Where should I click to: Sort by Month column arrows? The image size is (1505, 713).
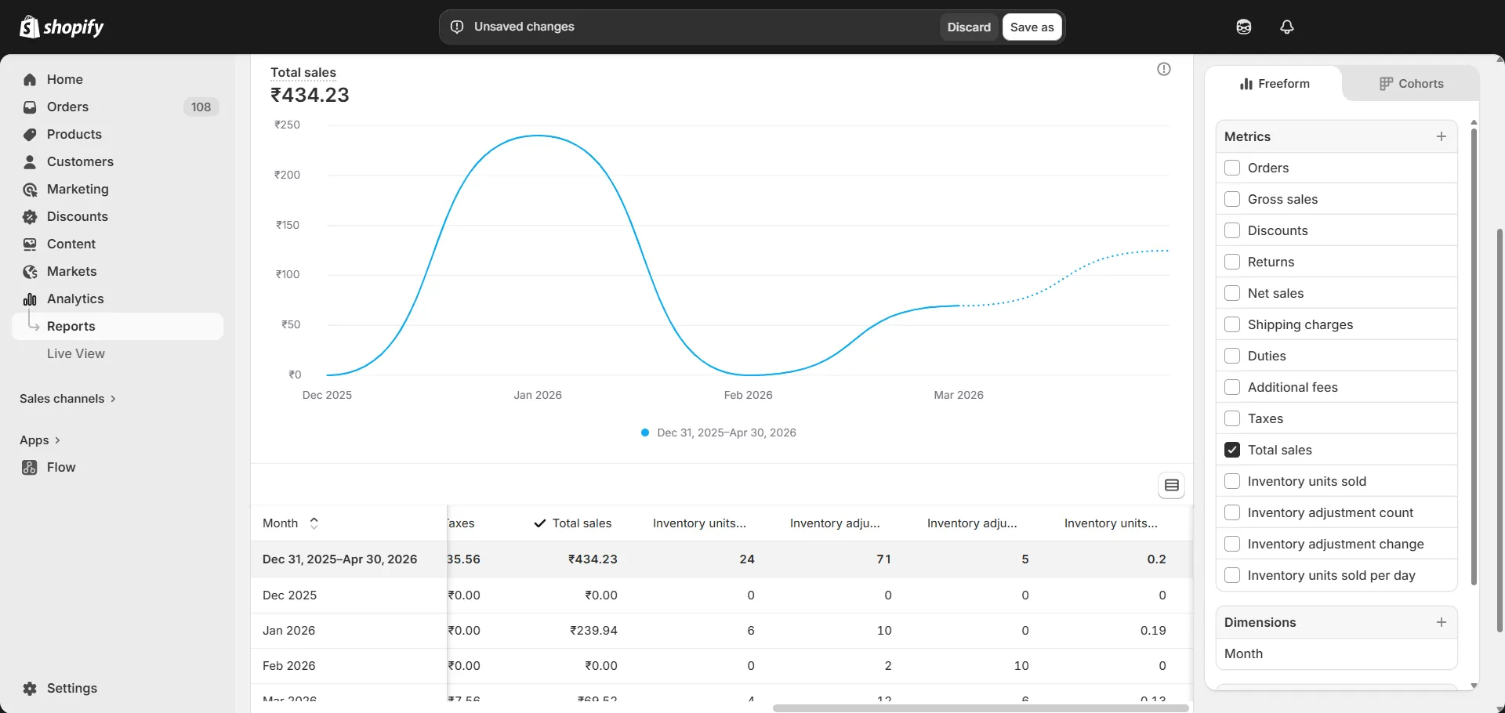[314, 523]
